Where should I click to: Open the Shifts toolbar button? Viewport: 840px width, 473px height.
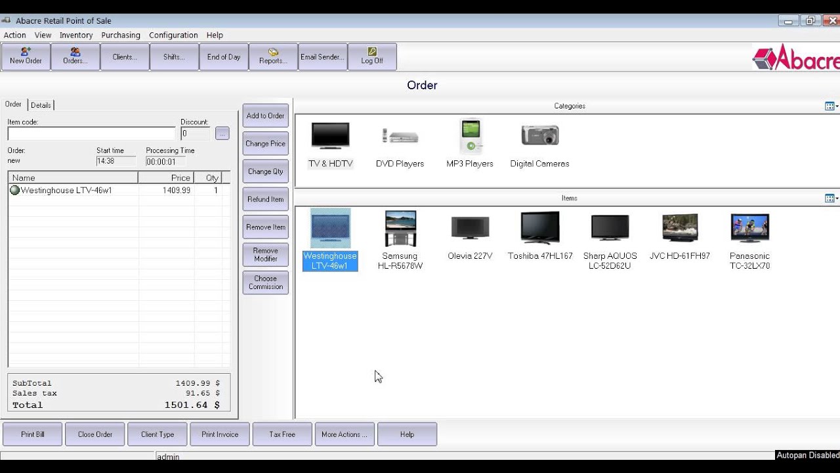coord(174,56)
